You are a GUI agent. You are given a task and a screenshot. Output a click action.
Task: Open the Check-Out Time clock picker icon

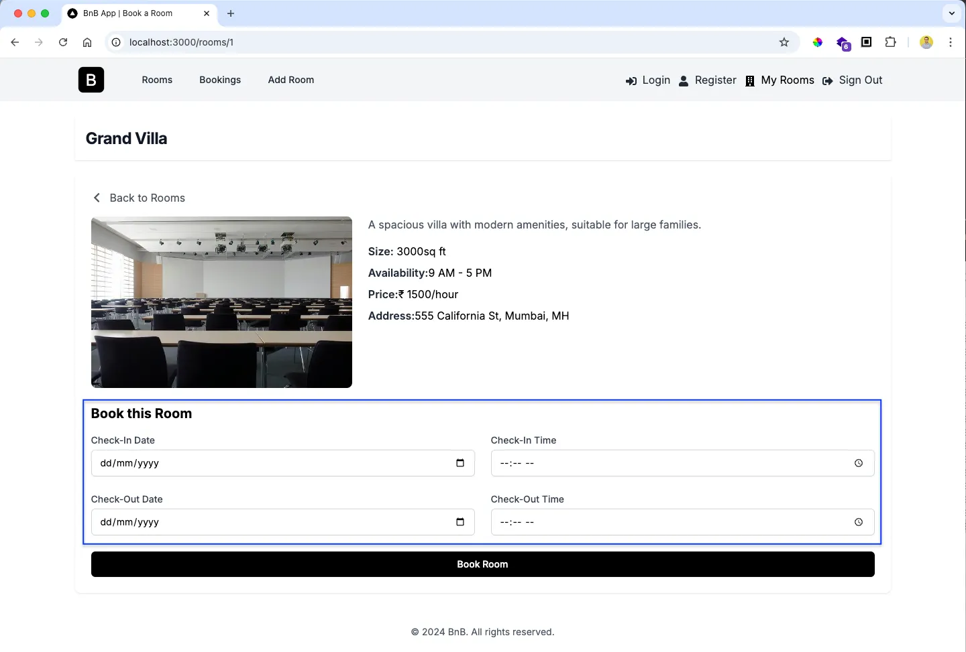pos(859,522)
